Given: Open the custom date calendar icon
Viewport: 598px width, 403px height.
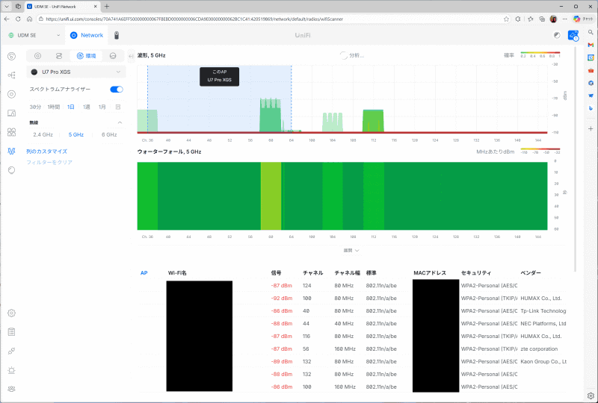Looking at the screenshot, I should (118, 107).
